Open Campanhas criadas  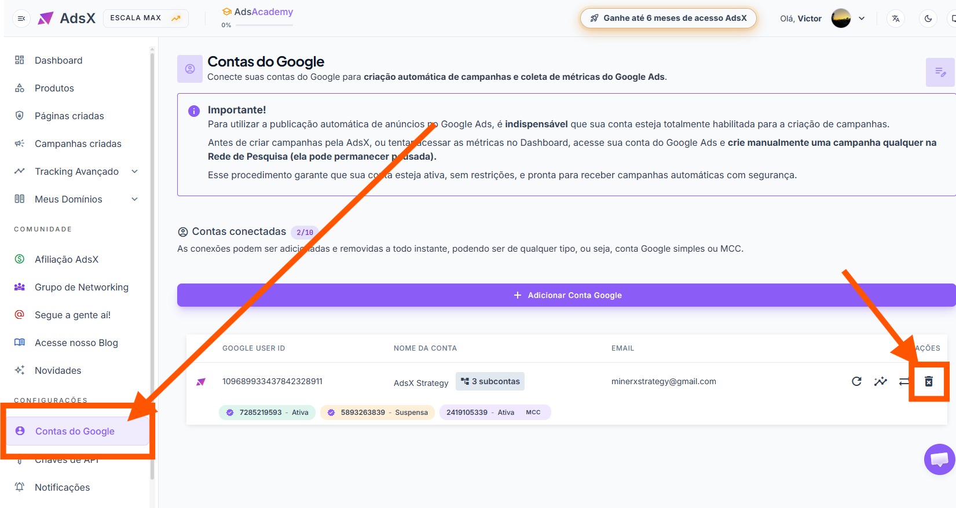click(x=78, y=143)
